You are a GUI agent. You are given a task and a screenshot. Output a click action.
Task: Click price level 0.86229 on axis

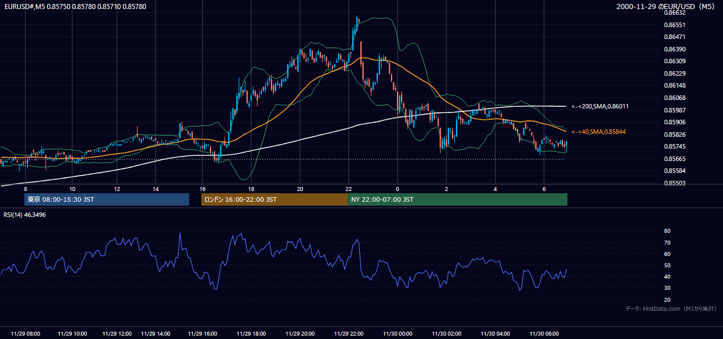[x=675, y=73]
